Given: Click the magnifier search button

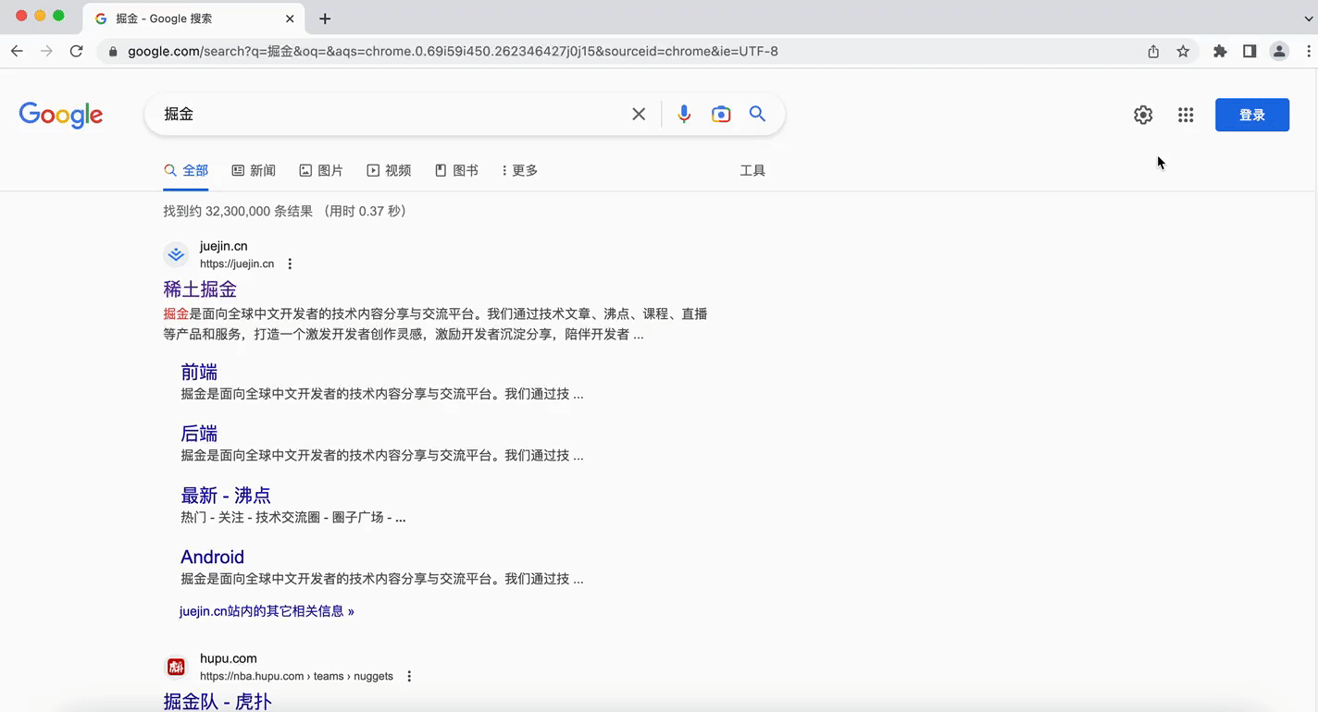Looking at the screenshot, I should [757, 114].
